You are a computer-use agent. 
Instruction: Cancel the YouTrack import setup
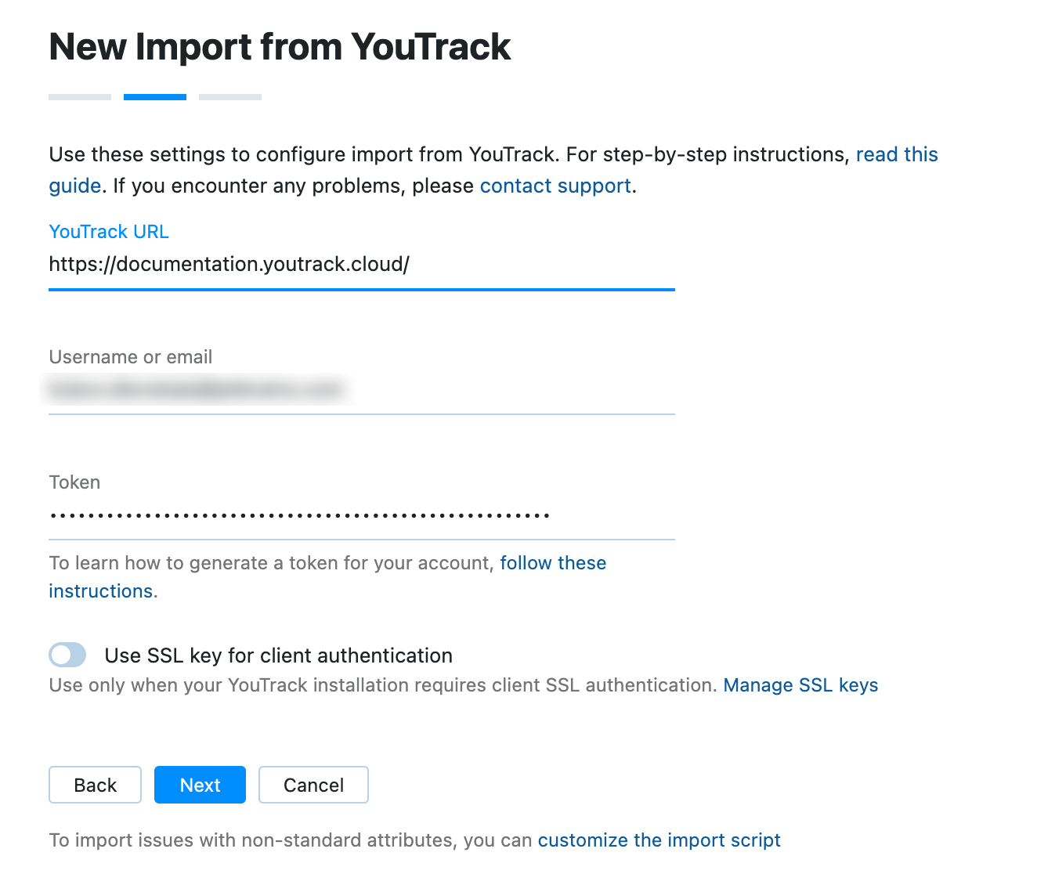tap(313, 785)
